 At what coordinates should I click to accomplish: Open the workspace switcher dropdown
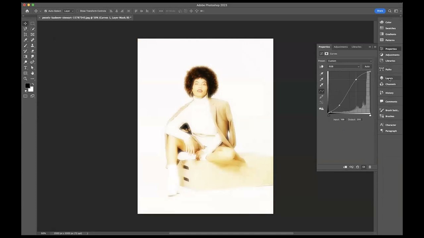397,11
